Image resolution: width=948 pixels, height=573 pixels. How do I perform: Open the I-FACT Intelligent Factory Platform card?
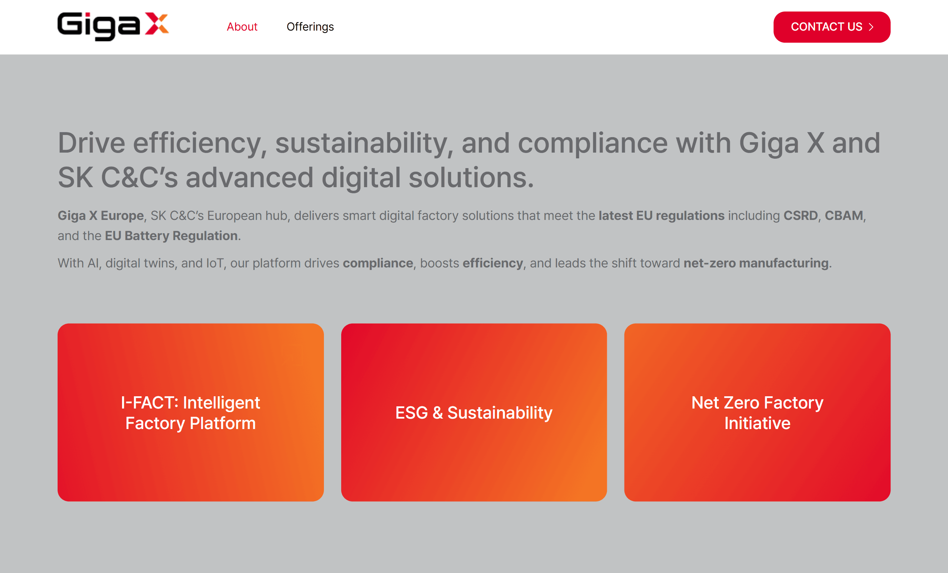[190, 412]
